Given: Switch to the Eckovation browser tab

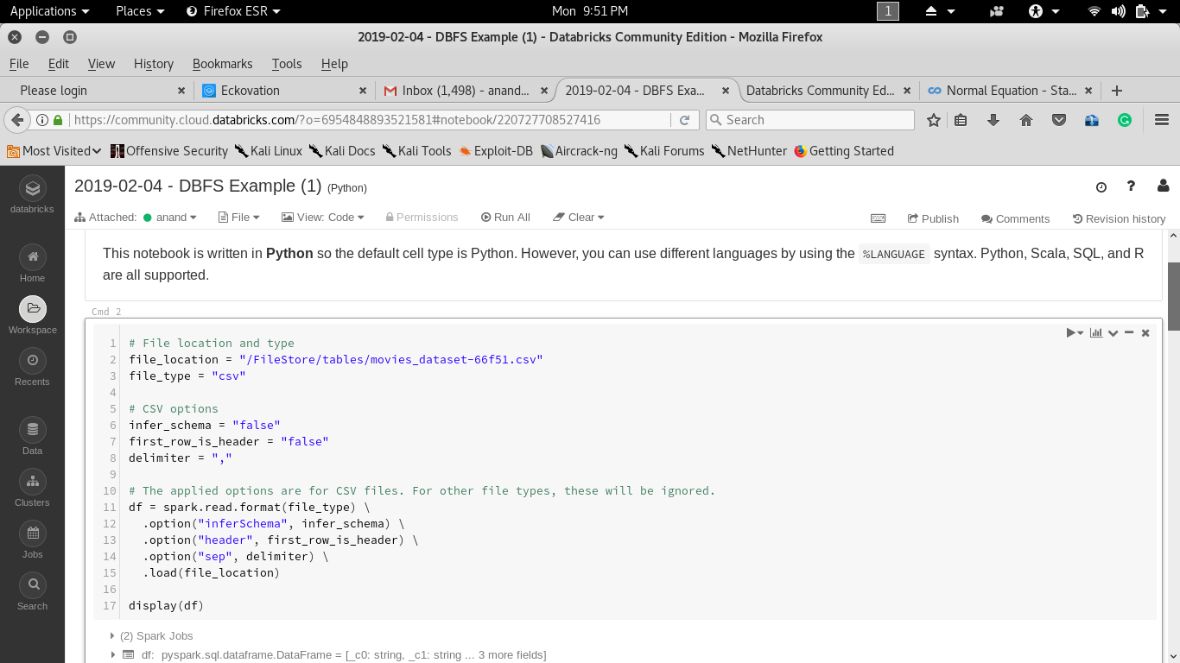Looking at the screenshot, I should (251, 91).
